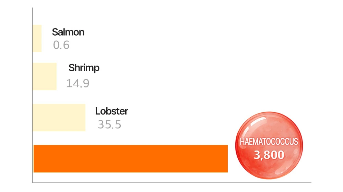Select the 0.6 value under Salmon
The width and height of the screenshot is (343, 192).
point(61,45)
